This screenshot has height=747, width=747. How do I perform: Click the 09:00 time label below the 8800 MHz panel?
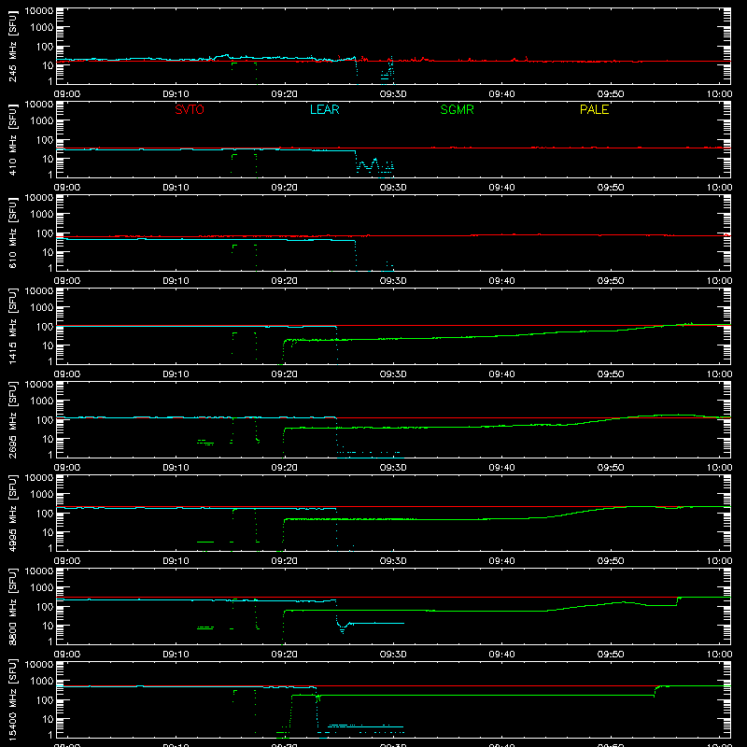67,655
